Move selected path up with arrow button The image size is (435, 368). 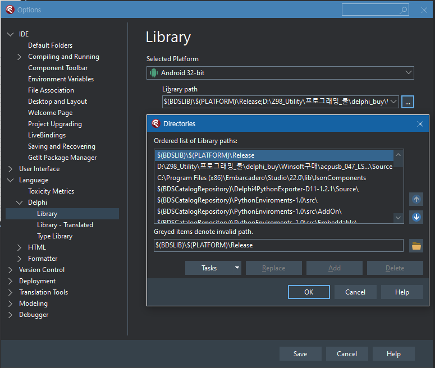pyautogui.click(x=416, y=199)
